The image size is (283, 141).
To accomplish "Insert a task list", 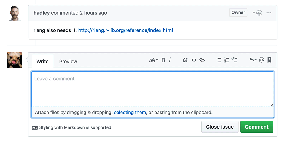I will tap(234, 60).
